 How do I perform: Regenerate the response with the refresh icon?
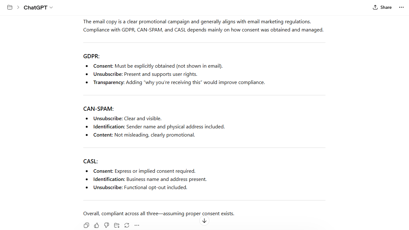tap(127, 225)
